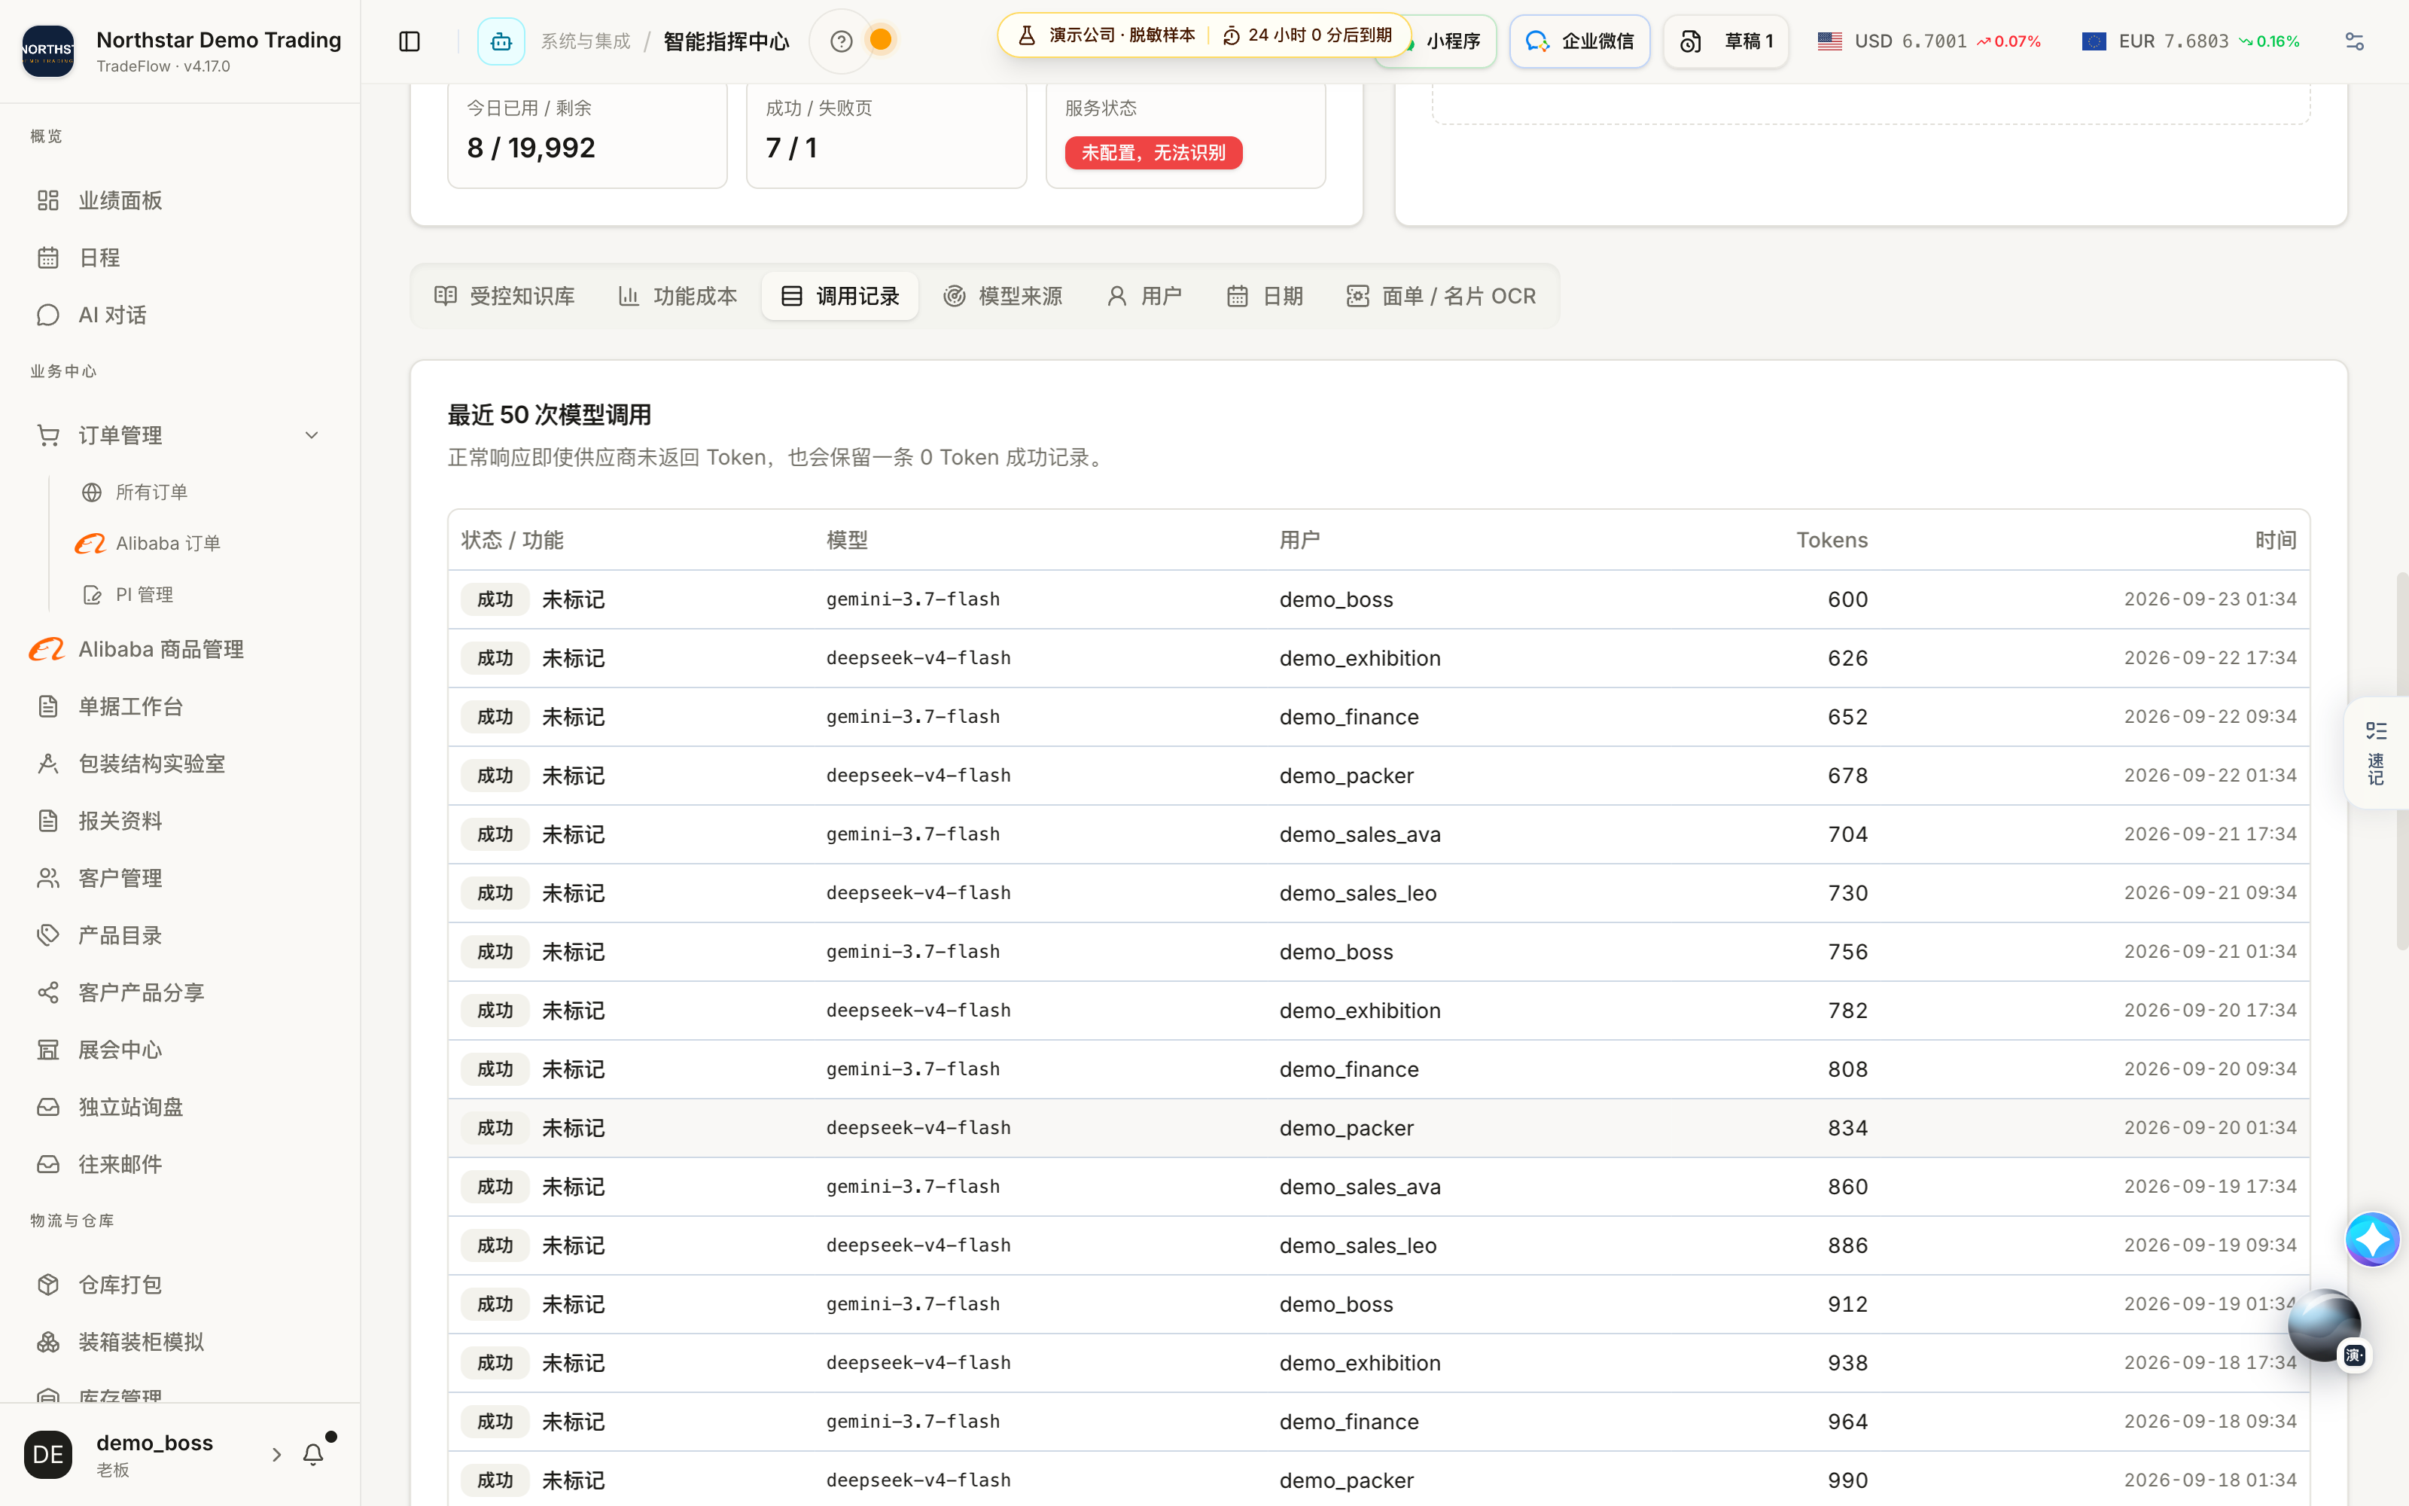Click the blue sparkle AI assistant button
Screen dimensions: 2409x1506
tap(2372, 1239)
